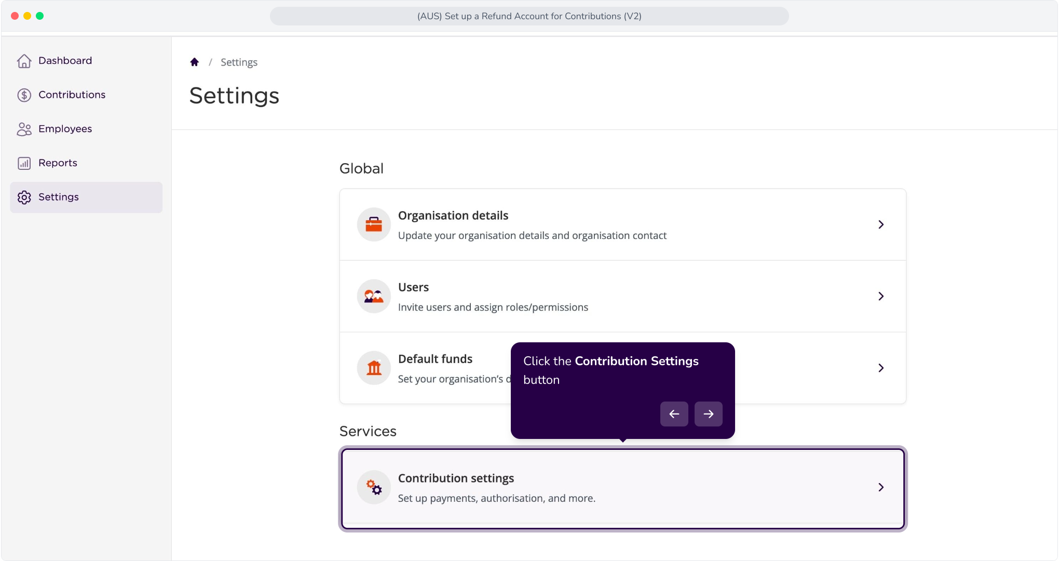Open Contribution settings chevron arrow
Viewport: 1059px width, 561px height.
(x=881, y=487)
